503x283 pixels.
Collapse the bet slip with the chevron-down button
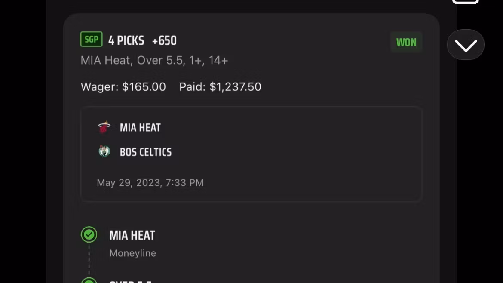pos(466,45)
